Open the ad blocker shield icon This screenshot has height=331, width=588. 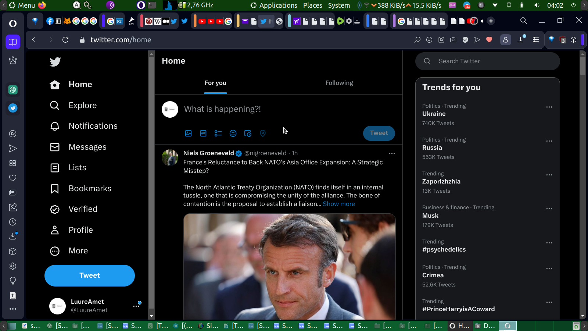coord(465,40)
